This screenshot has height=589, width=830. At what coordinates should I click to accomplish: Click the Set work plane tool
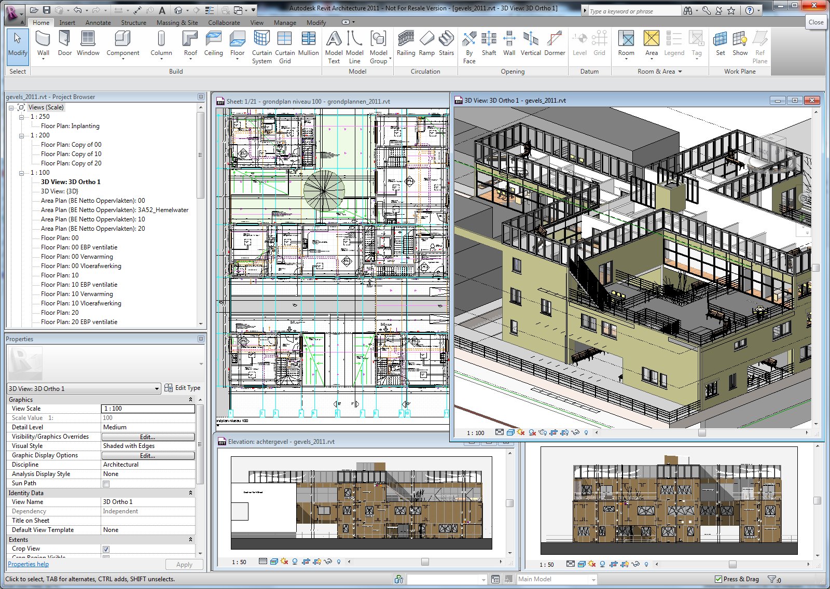pyautogui.click(x=720, y=43)
